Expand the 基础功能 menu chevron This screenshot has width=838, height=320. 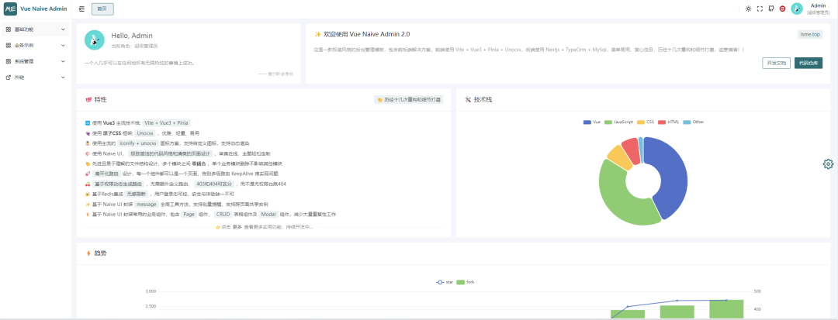point(63,29)
